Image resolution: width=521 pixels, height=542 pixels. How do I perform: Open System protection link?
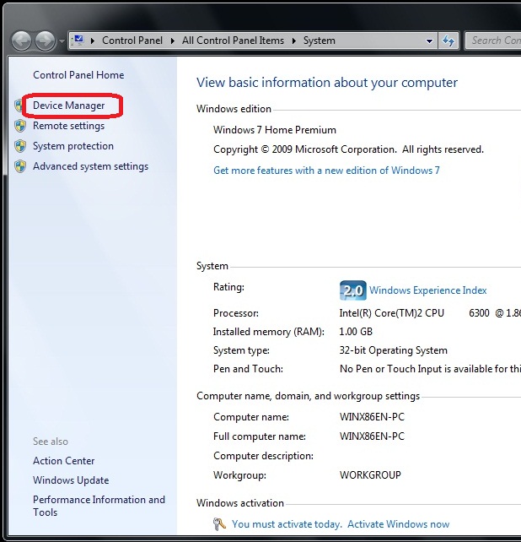pos(73,146)
